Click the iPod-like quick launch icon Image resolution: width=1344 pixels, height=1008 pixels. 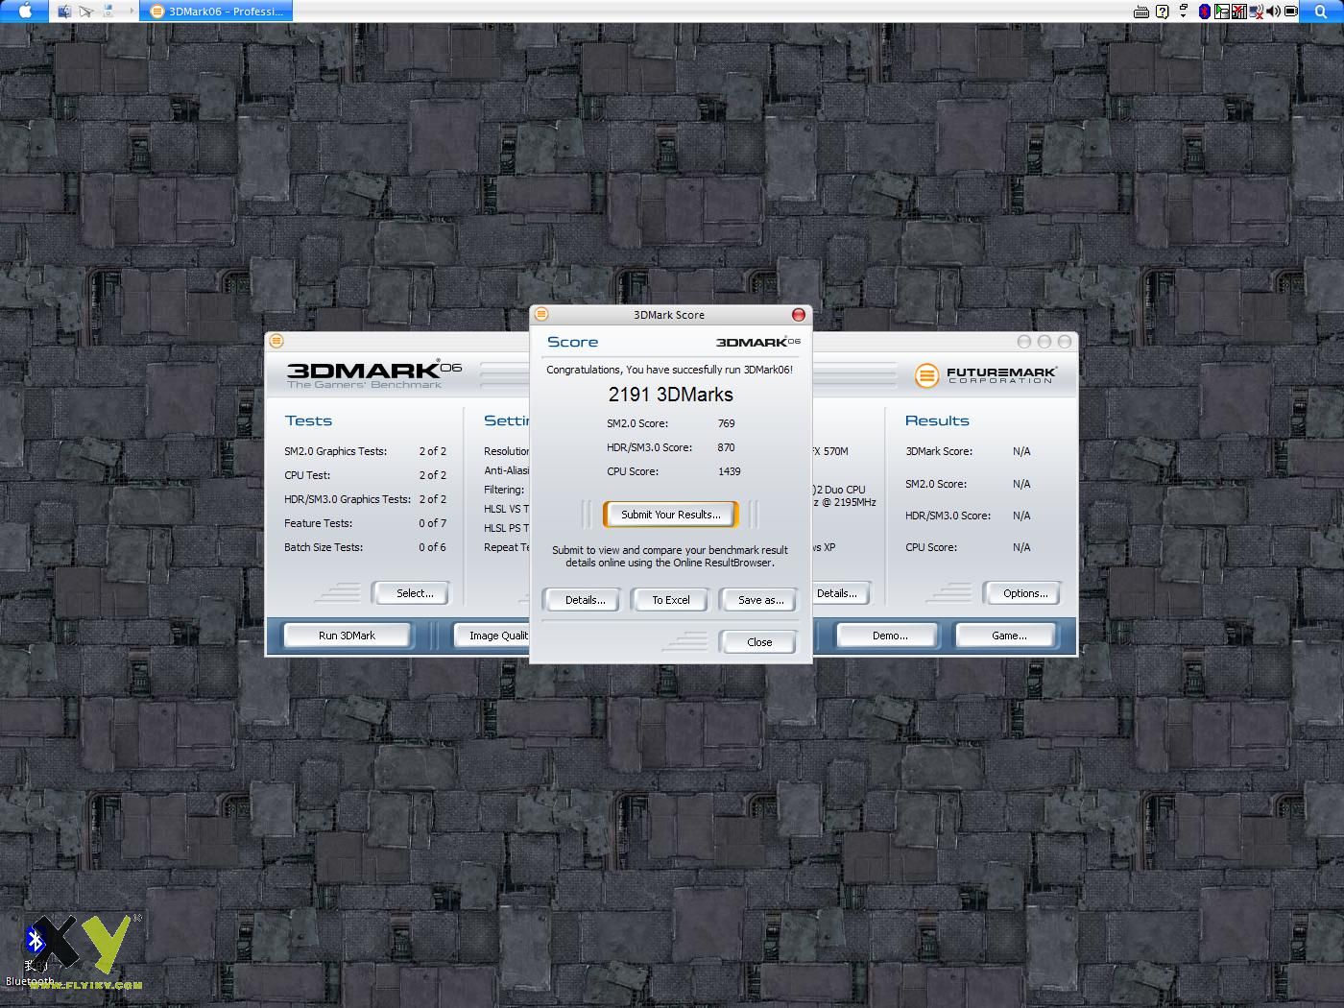pos(108,12)
